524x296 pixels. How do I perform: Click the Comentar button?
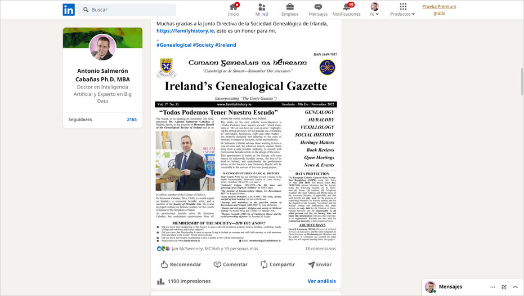point(231,264)
